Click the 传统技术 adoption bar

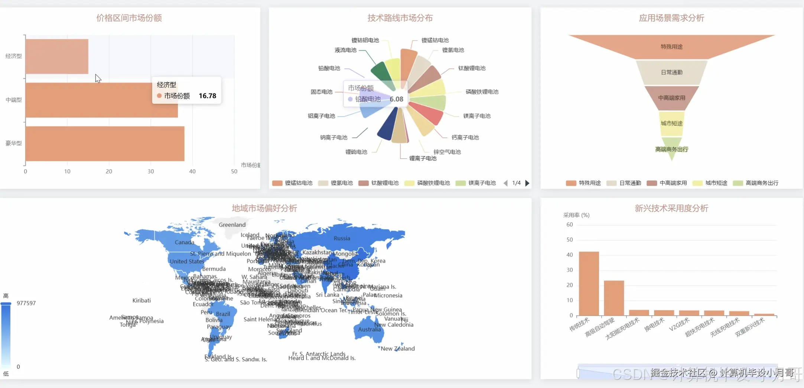[589, 284]
